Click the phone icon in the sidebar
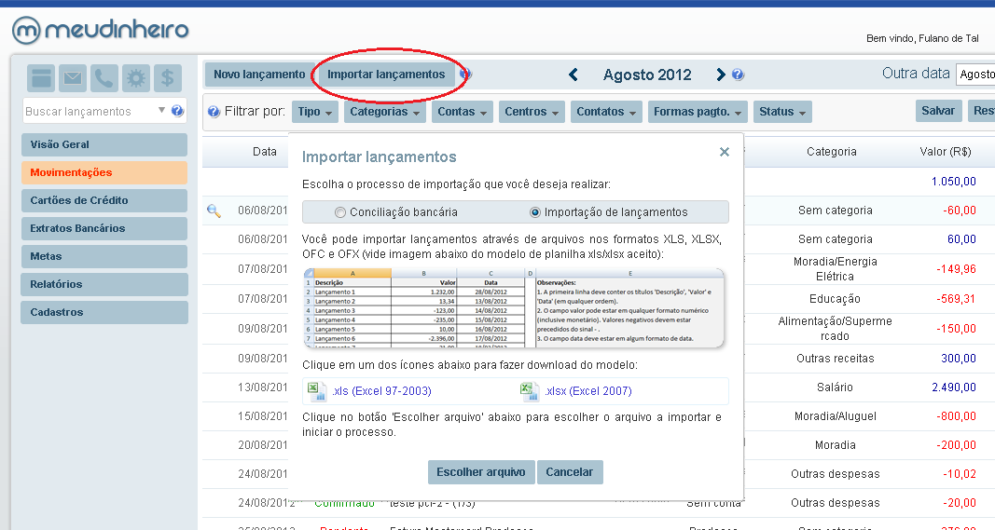This screenshot has width=995, height=530. pos(104,78)
